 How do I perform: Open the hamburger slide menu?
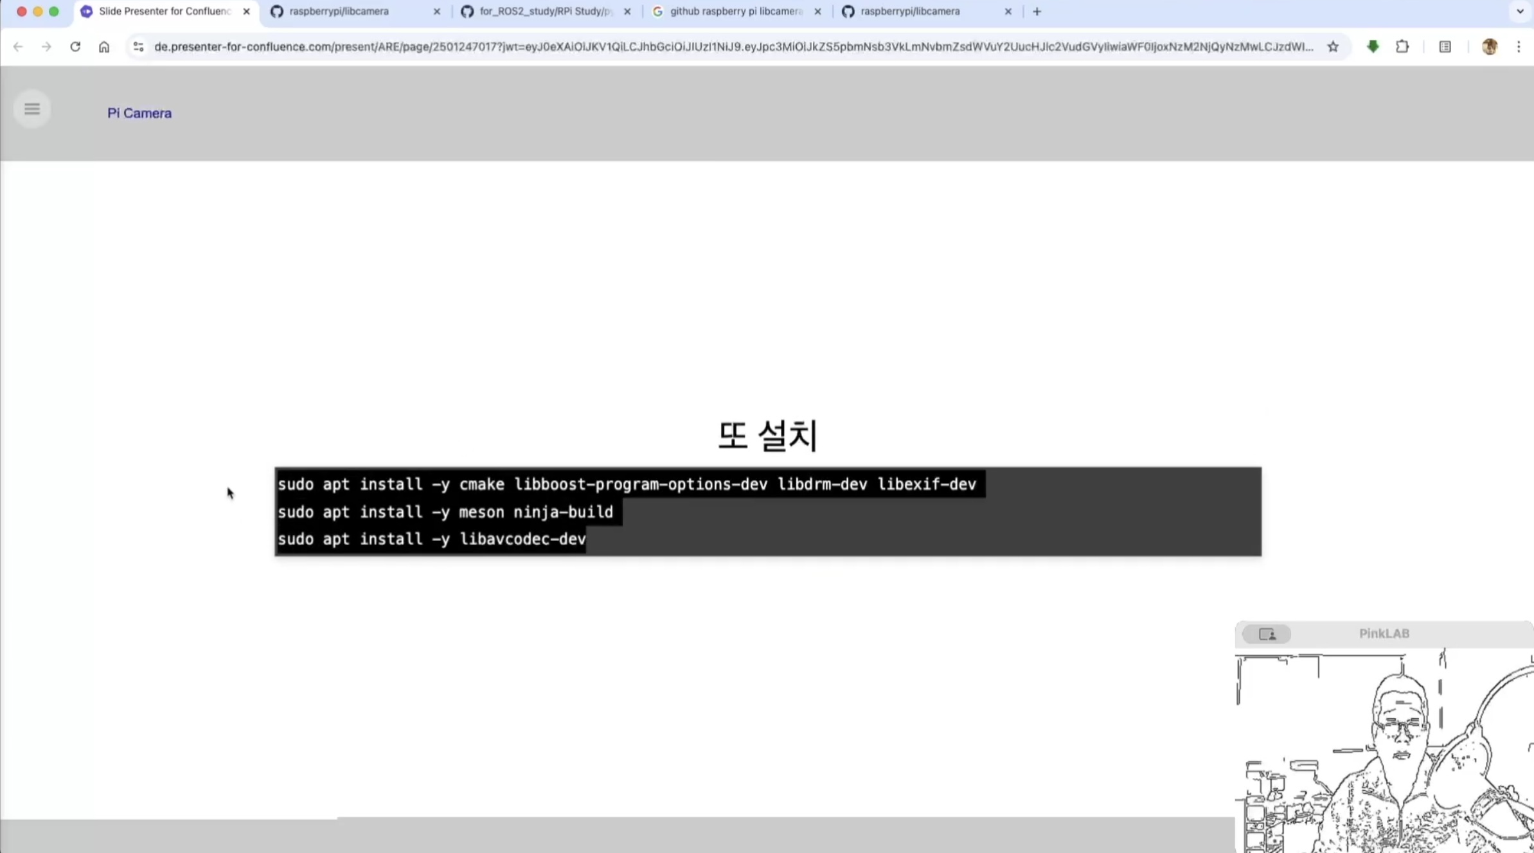point(31,109)
